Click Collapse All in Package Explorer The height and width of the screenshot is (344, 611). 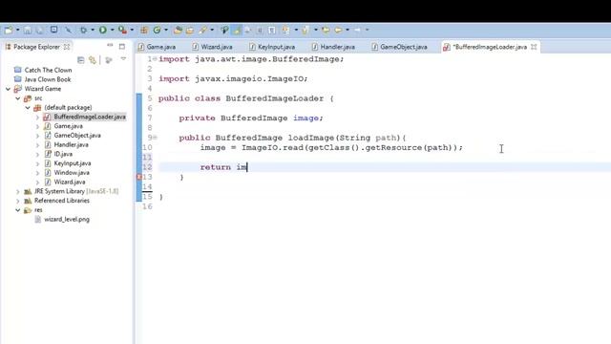click(x=80, y=60)
